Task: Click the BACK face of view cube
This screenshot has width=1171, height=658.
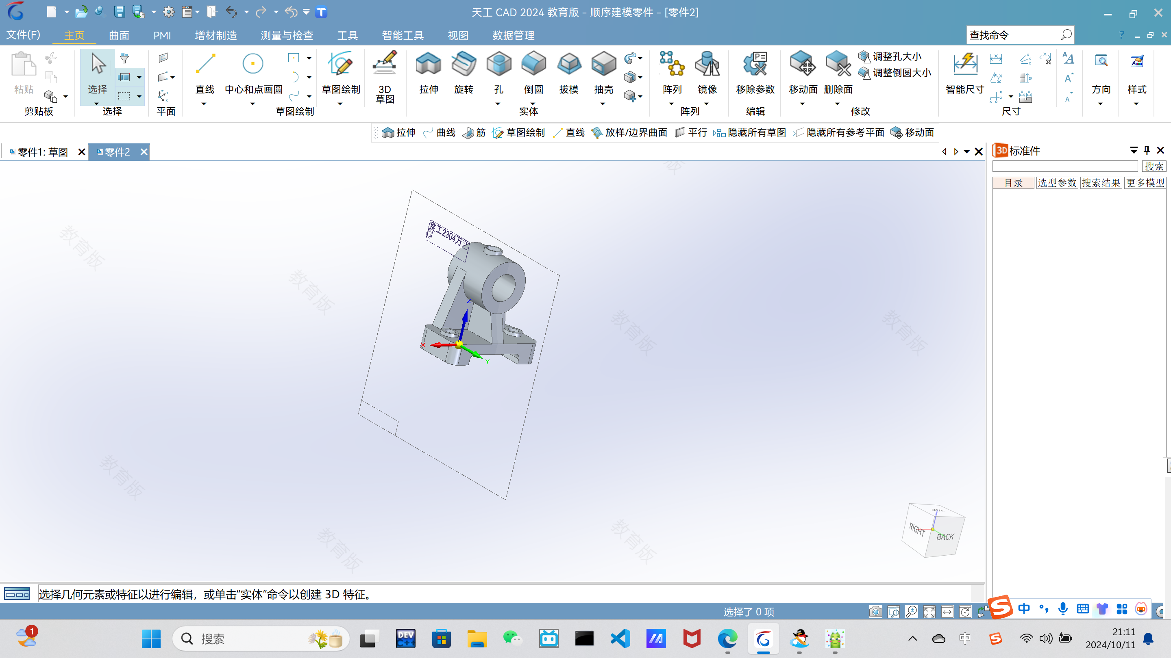Action: tap(945, 537)
